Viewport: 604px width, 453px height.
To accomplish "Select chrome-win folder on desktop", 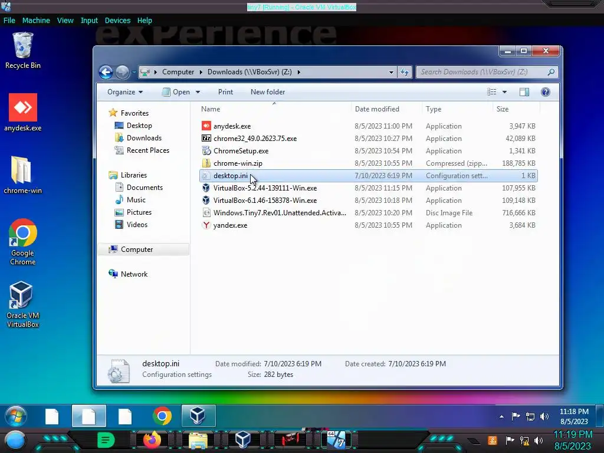I will point(23,175).
